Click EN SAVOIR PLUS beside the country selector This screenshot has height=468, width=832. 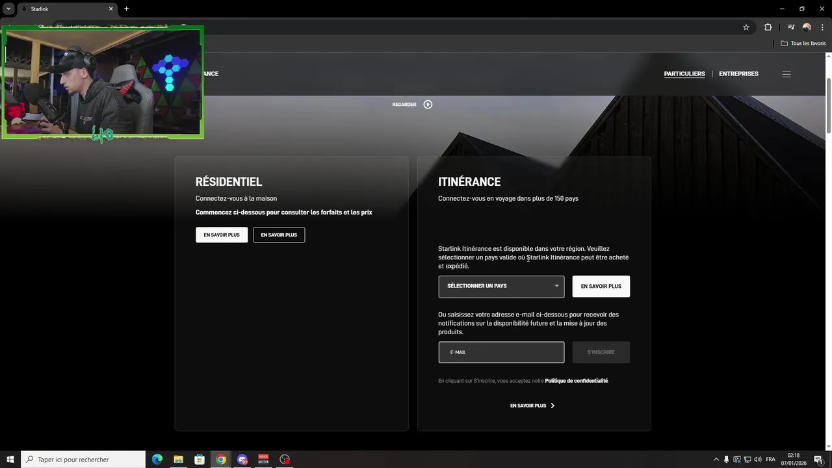(601, 287)
